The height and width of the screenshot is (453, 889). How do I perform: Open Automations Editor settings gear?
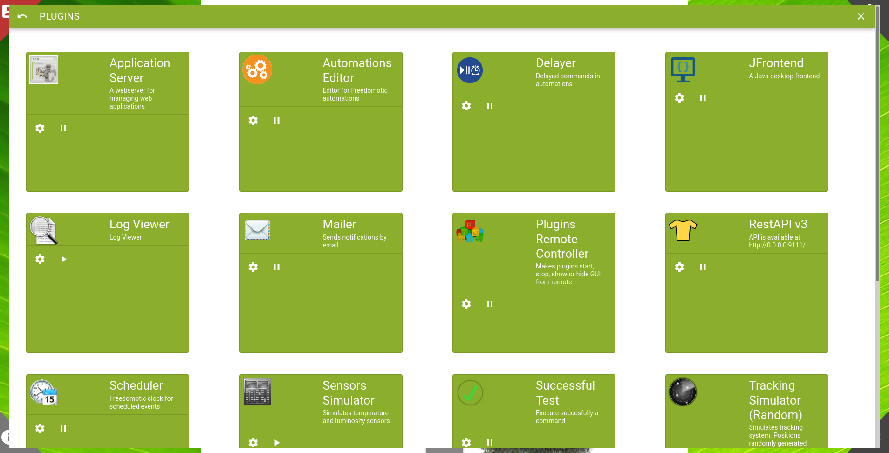tap(253, 120)
